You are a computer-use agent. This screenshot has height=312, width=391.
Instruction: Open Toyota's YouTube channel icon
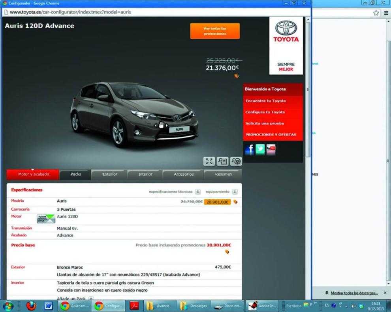coord(271,149)
